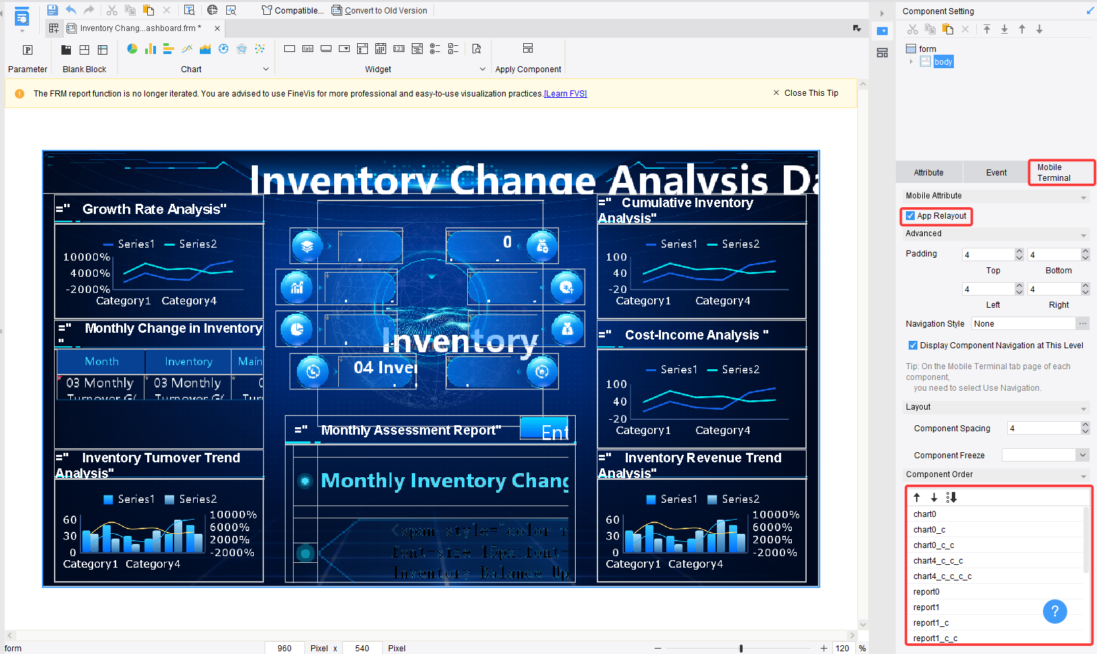Add a radio button group widget
The width and height of the screenshot is (1097, 654).
tap(435, 49)
